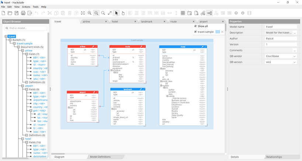Click the pencil icon on hotel entity
The width and height of the screenshot is (302, 161).
[202, 47]
